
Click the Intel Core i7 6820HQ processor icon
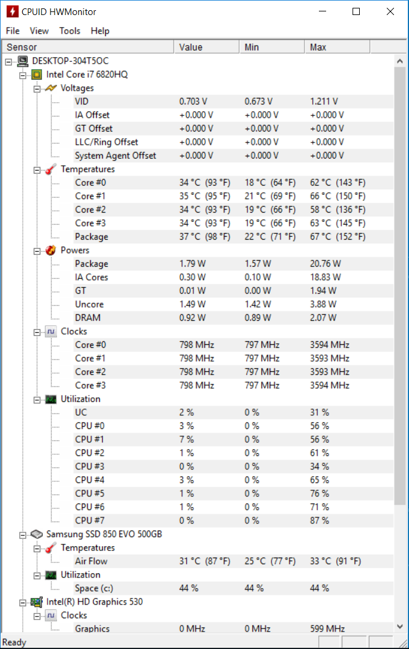(x=37, y=75)
